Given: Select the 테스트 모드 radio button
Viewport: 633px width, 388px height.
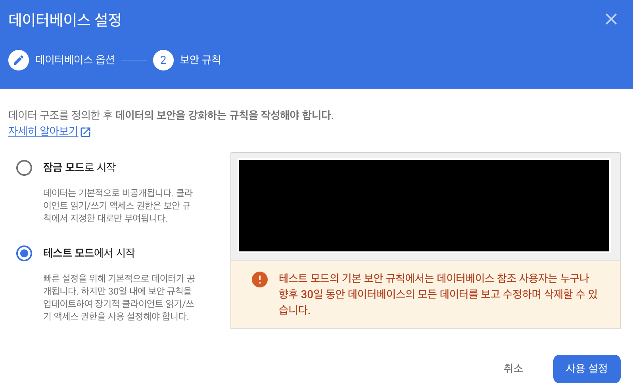Looking at the screenshot, I should click(x=24, y=253).
